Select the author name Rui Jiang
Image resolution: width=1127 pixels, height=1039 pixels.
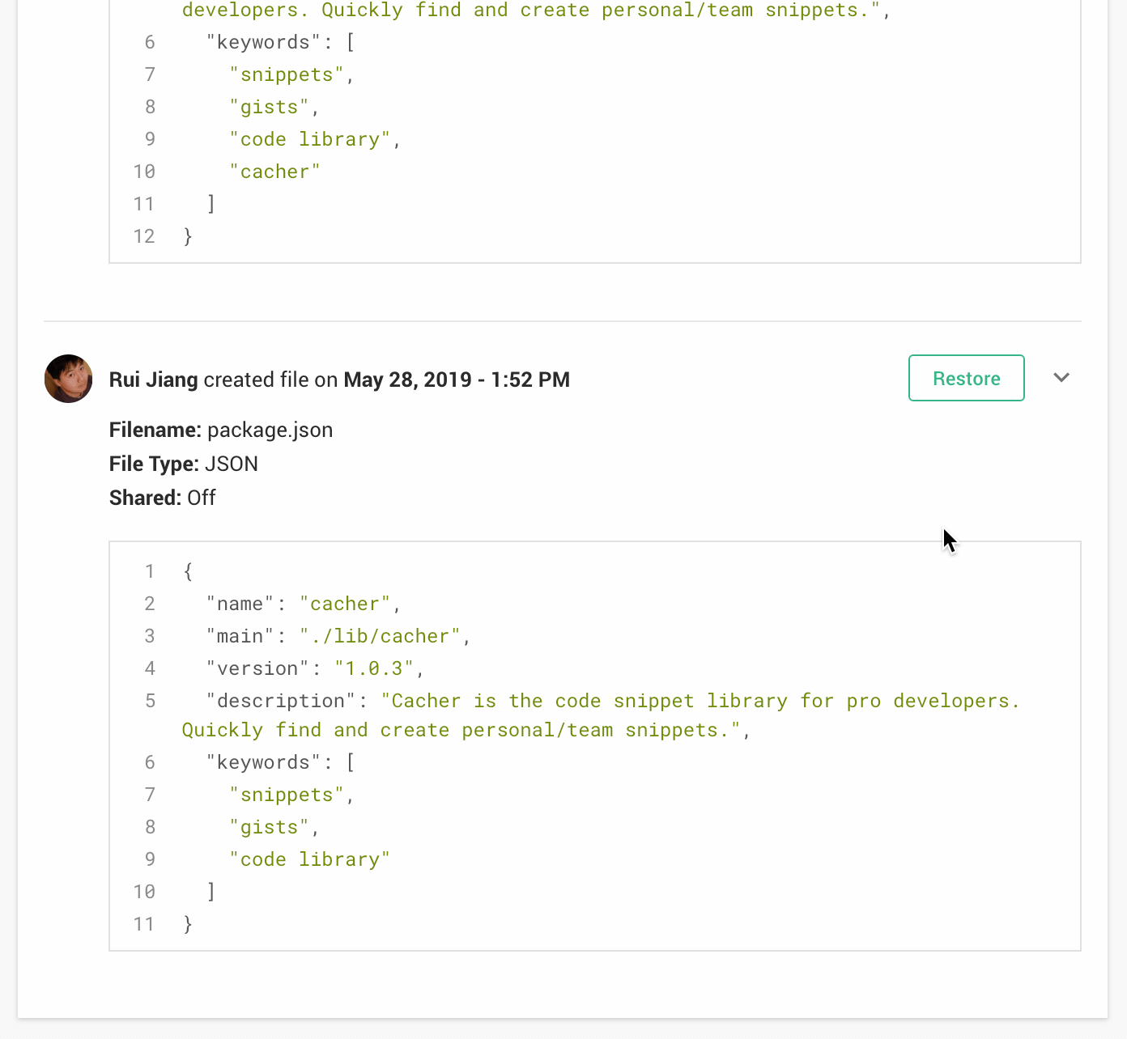click(154, 380)
